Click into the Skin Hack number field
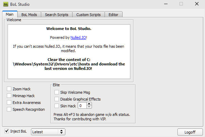205x137 pixels. (82, 105)
